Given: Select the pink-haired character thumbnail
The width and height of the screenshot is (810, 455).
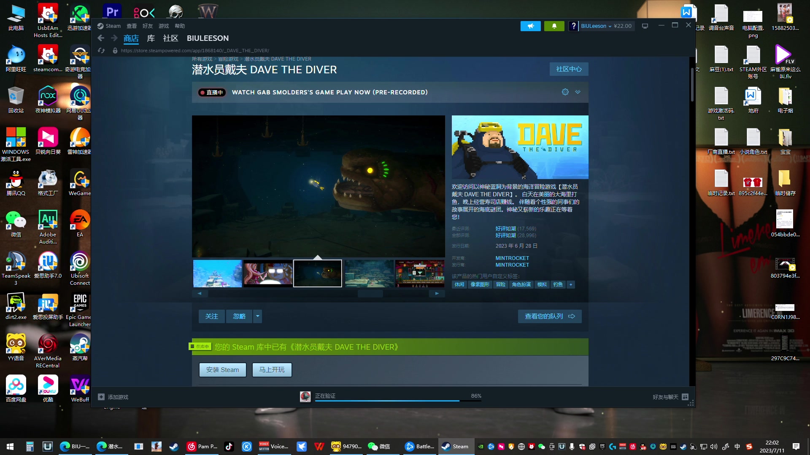Looking at the screenshot, I should (x=268, y=273).
